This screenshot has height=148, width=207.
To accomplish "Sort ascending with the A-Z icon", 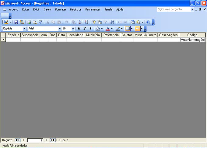I will click(81, 22).
